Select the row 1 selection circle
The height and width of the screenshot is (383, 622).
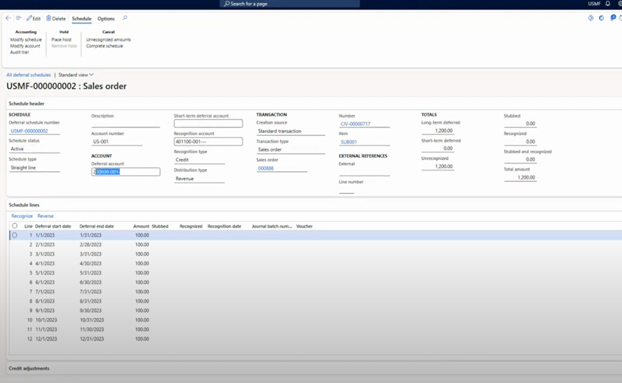click(14, 235)
